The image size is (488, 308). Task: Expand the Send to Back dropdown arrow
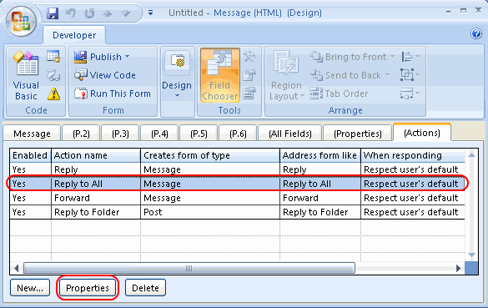(x=387, y=75)
